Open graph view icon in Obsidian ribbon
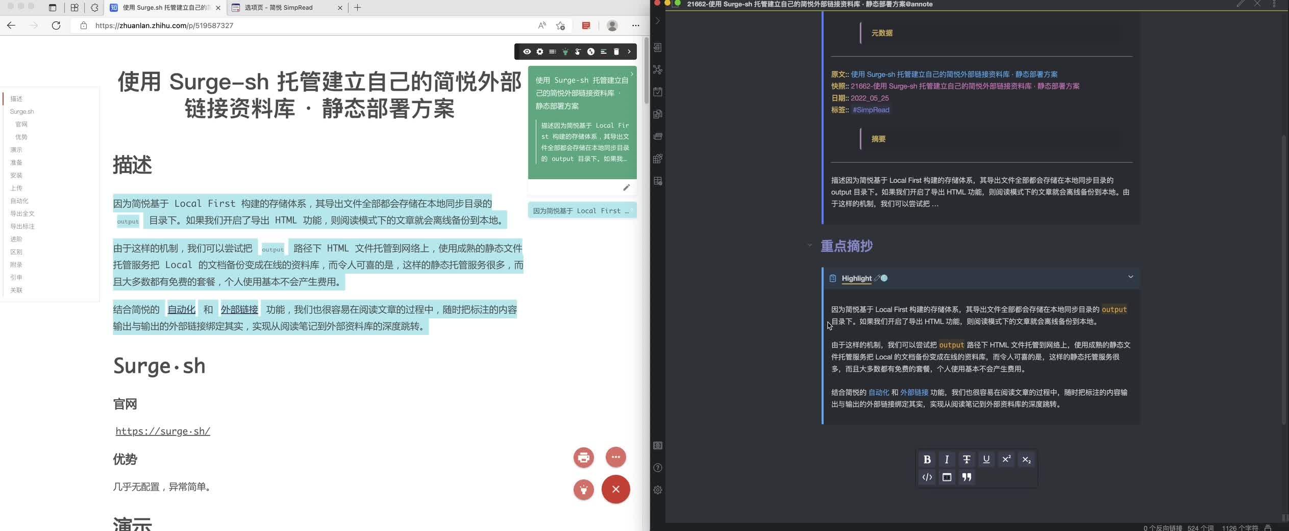 tap(658, 69)
